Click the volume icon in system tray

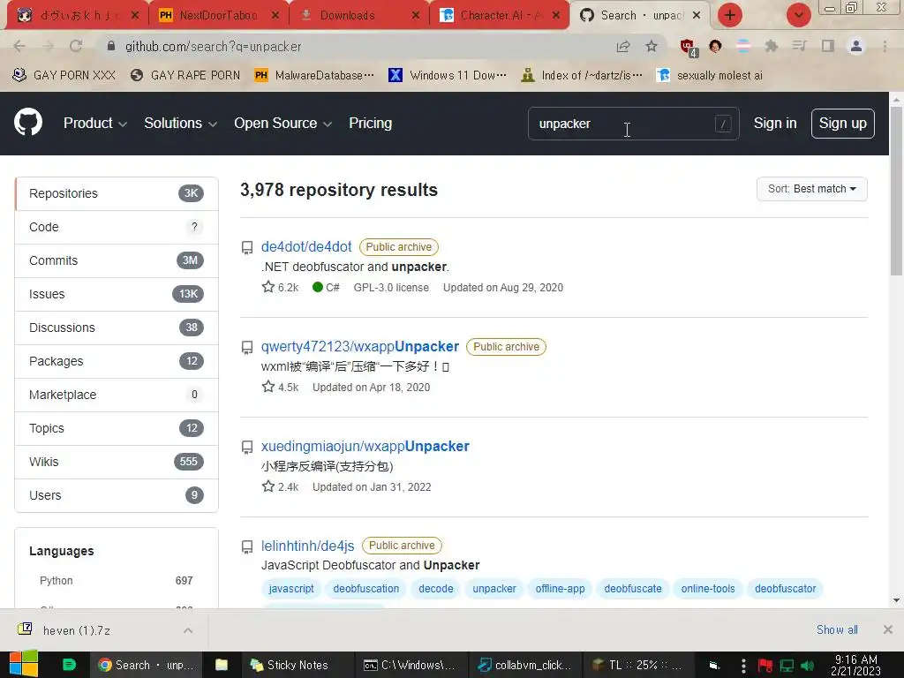point(808,666)
